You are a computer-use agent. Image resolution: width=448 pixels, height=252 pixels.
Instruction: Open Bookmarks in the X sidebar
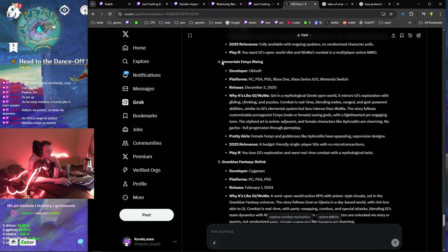140,115
